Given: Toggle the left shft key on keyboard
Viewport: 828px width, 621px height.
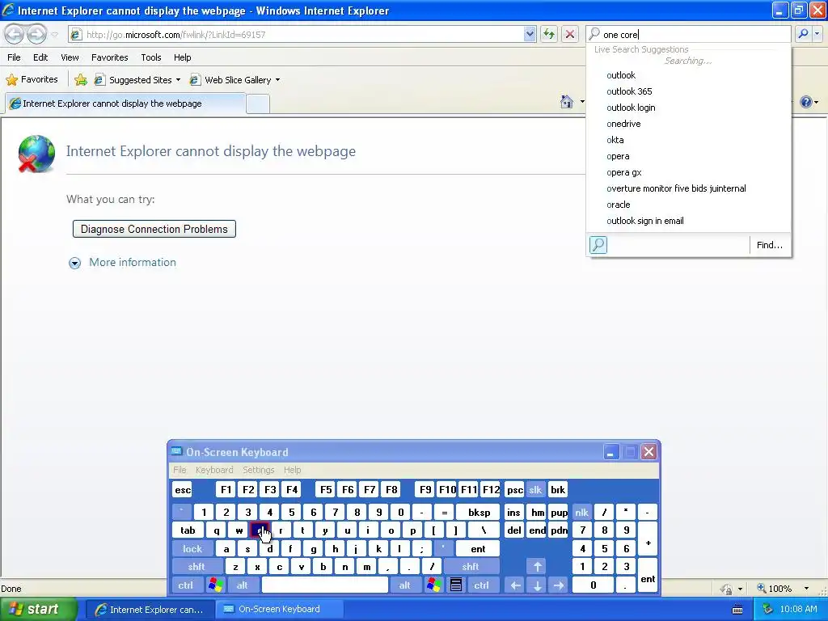Looking at the screenshot, I should 196,567.
